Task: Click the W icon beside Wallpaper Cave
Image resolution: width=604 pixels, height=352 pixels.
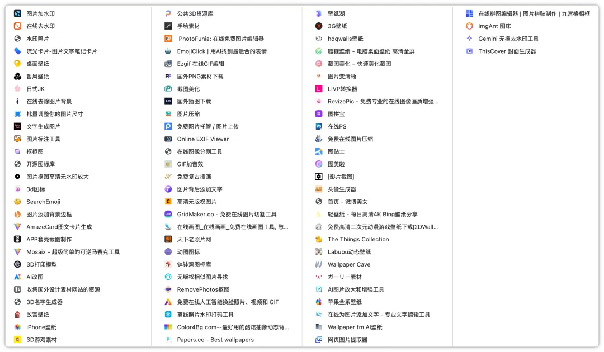Action: (x=319, y=264)
